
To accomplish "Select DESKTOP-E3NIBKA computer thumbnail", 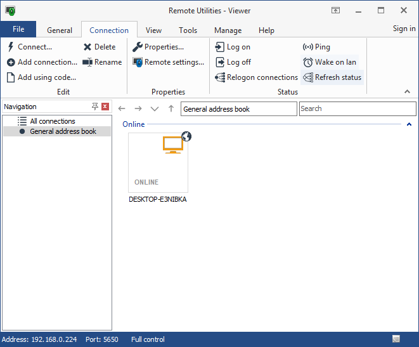I will [x=158, y=162].
